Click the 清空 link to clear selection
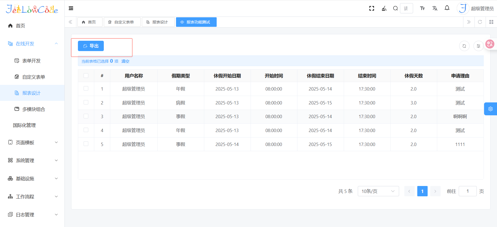Viewport: 497px width, 227px height. pyautogui.click(x=125, y=61)
